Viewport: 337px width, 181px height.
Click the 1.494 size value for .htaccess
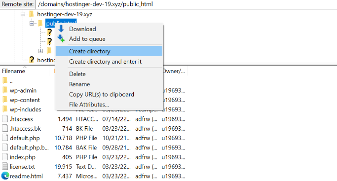click(65, 119)
